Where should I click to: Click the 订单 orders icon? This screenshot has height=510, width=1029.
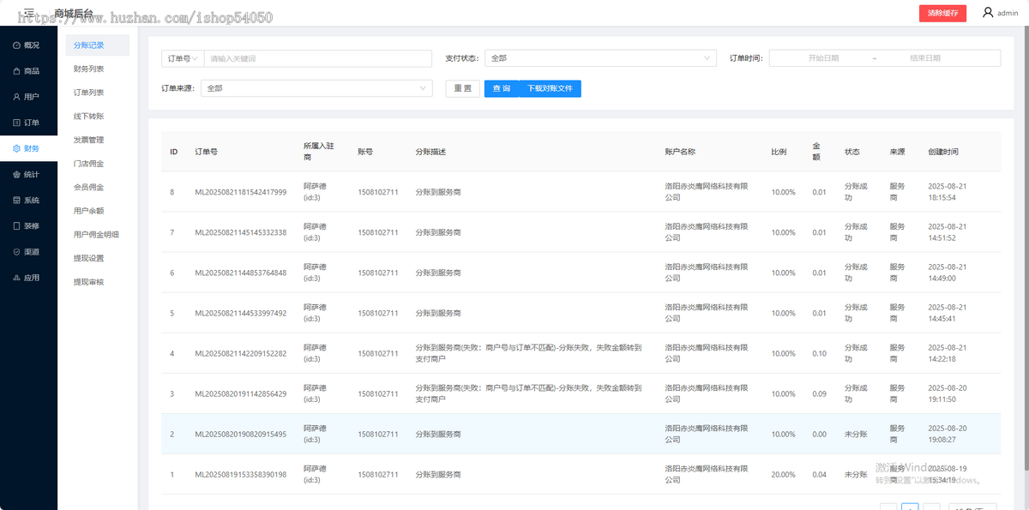[x=28, y=122]
